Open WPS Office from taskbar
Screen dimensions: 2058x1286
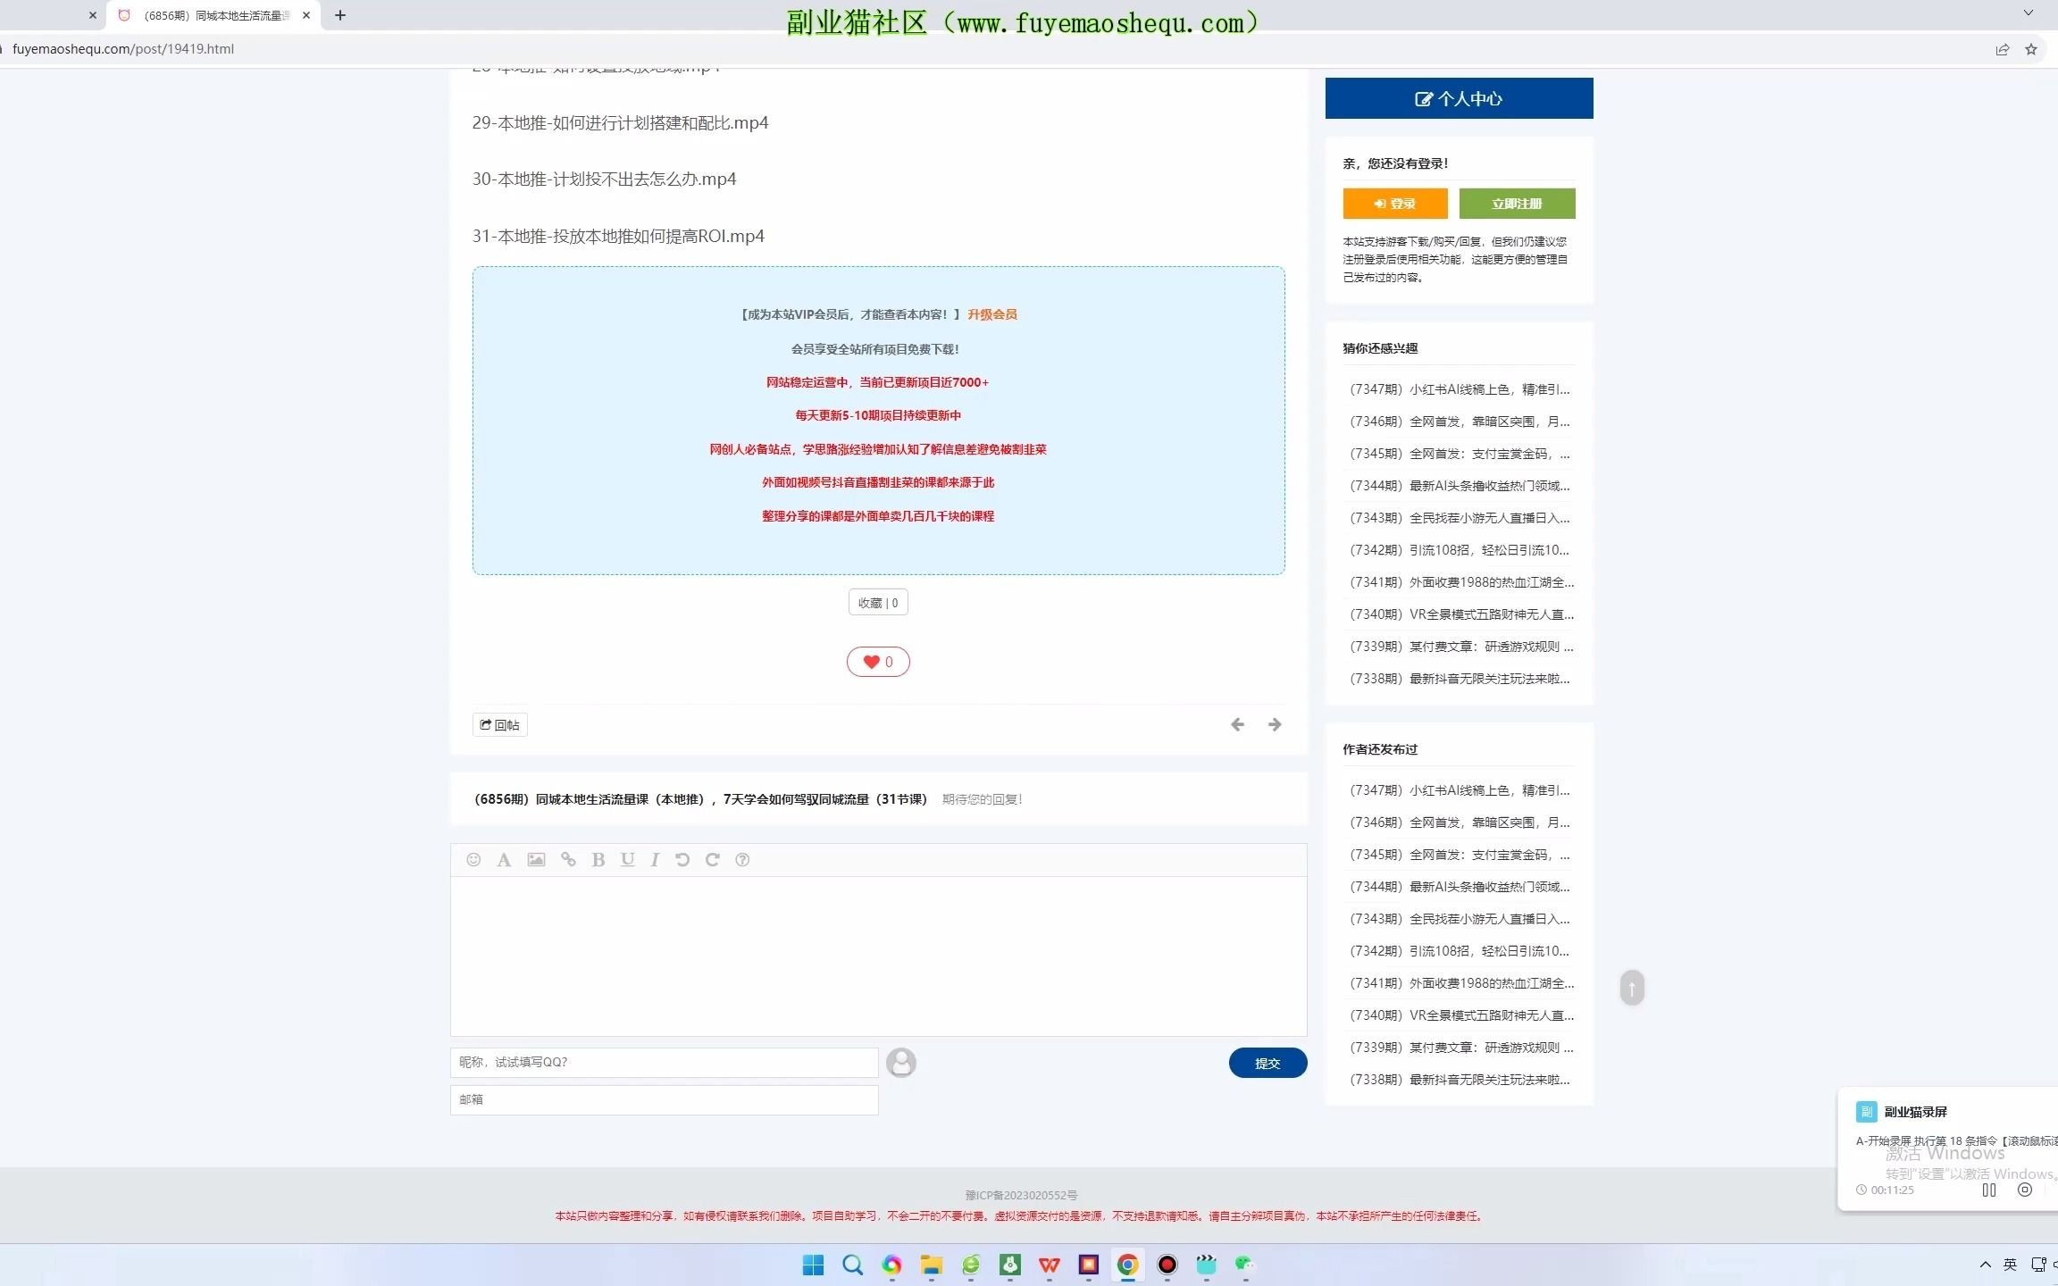click(1050, 1265)
